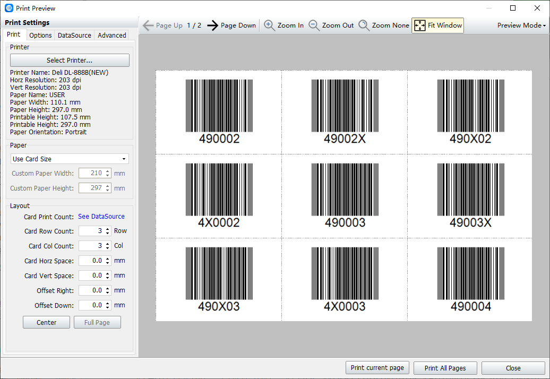
Task: Click the Page Up arrow icon
Action: click(x=148, y=25)
